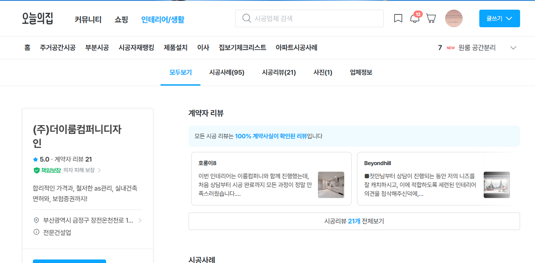The image size is (535, 263).
Task: Open the shopping cart icon
Action: tap(431, 18)
